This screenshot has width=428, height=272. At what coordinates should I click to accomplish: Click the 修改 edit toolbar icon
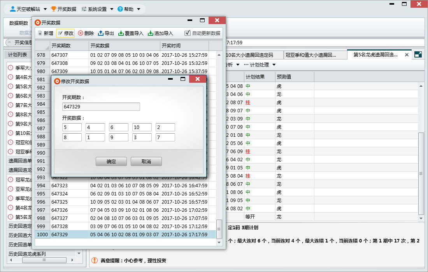click(60, 33)
